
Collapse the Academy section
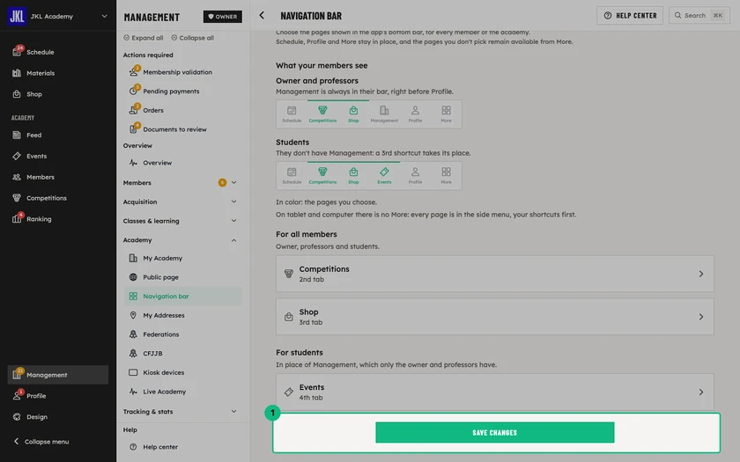pyautogui.click(x=233, y=240)
